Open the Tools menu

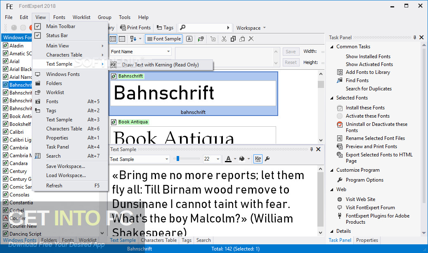(125, 17)
